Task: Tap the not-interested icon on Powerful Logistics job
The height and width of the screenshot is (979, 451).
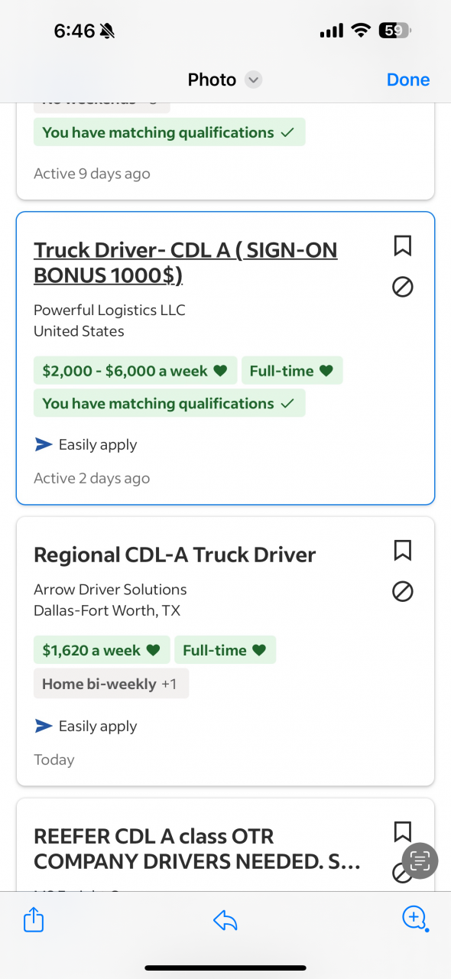Action: [x=403, y=287]
